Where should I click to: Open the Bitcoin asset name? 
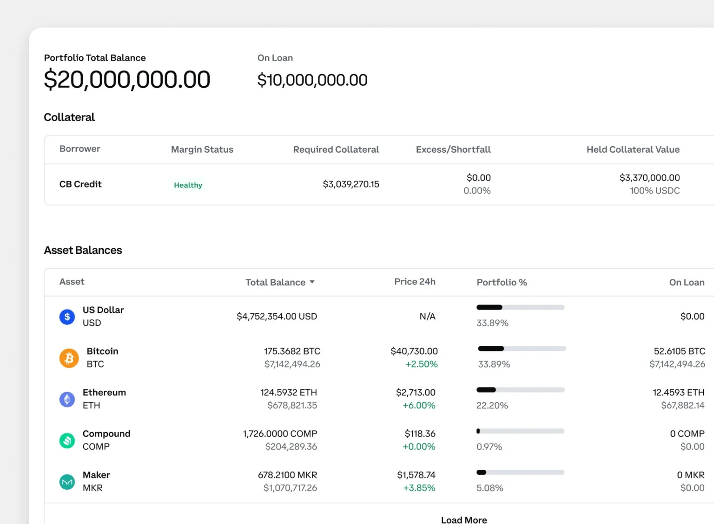coord(102,351)
